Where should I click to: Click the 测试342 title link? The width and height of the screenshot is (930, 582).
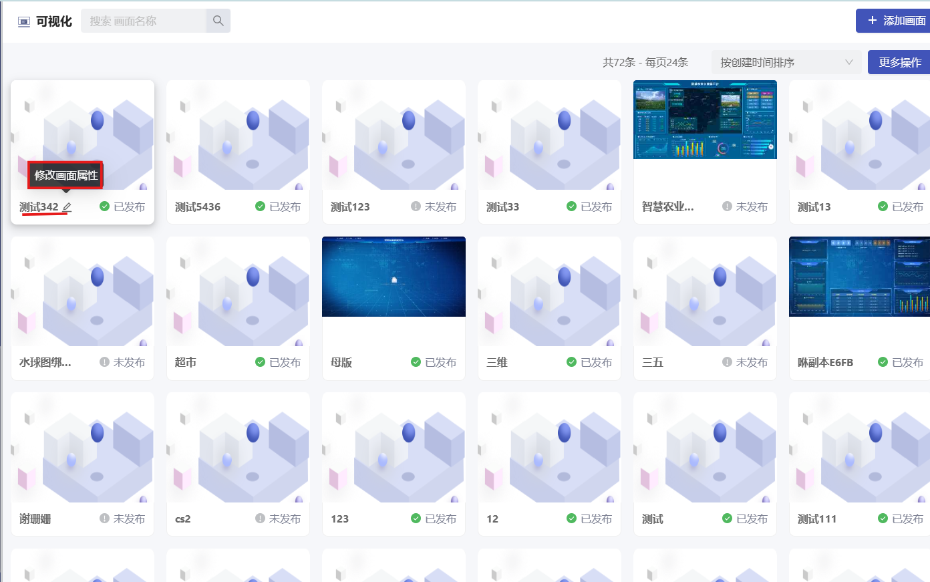39,207
